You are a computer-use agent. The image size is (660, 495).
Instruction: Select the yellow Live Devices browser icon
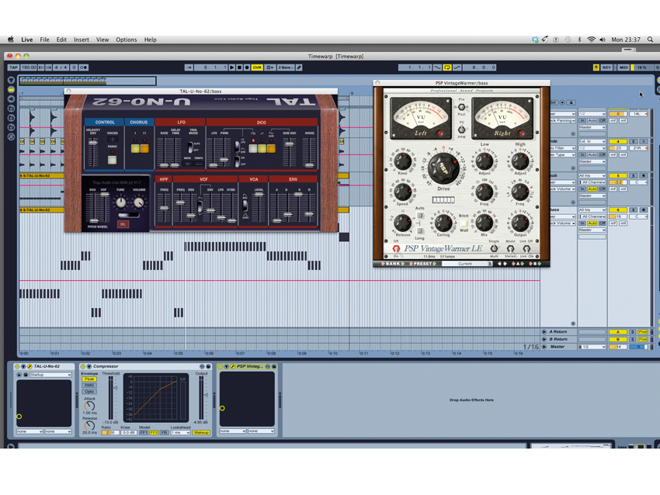point(12,89)
